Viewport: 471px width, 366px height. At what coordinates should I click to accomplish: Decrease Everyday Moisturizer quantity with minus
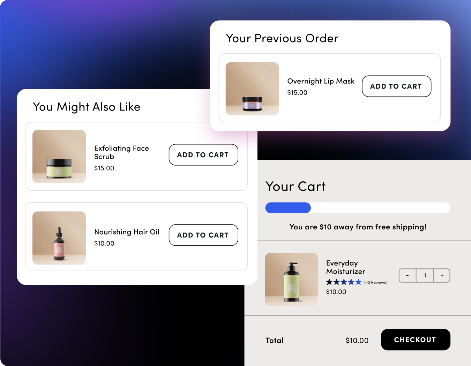click(x=408, y=275)
